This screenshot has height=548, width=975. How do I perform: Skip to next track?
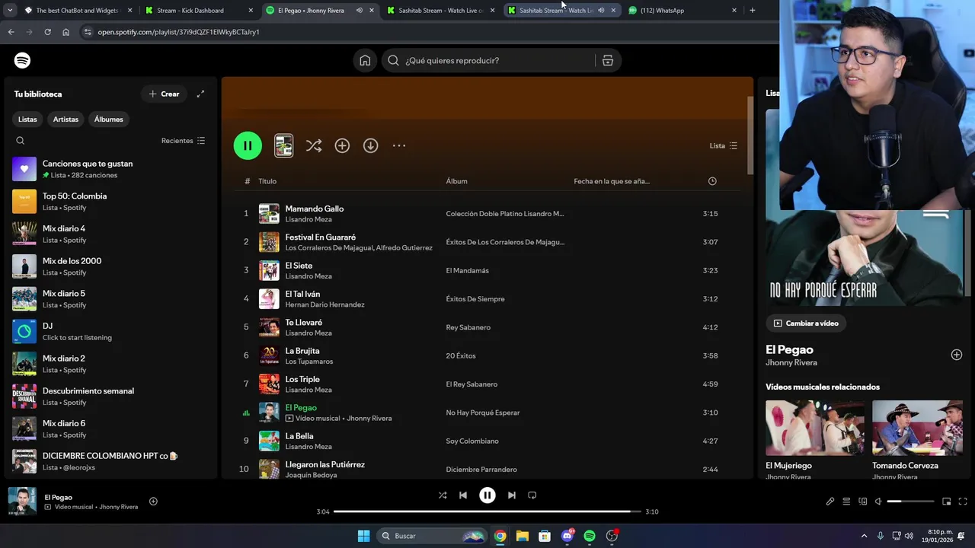pos(512,495)
